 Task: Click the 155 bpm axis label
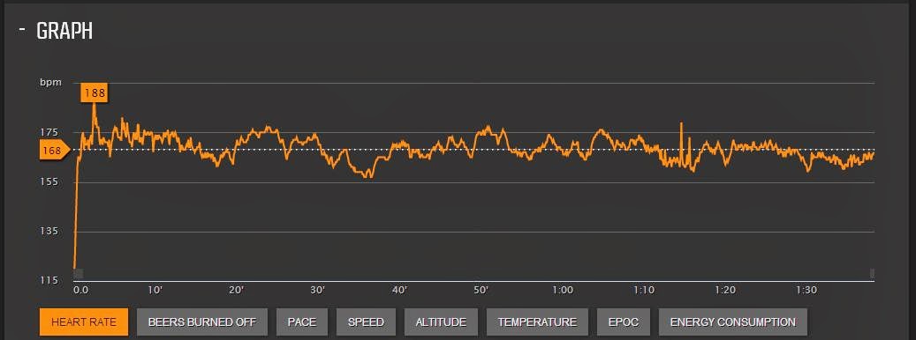pos(49,181)
